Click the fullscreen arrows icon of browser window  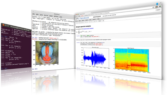(160, 3)
